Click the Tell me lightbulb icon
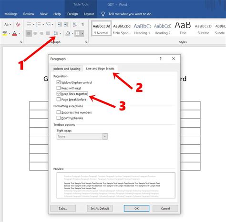The width and height of the screenshot is (226, 222). pos(103,14)
